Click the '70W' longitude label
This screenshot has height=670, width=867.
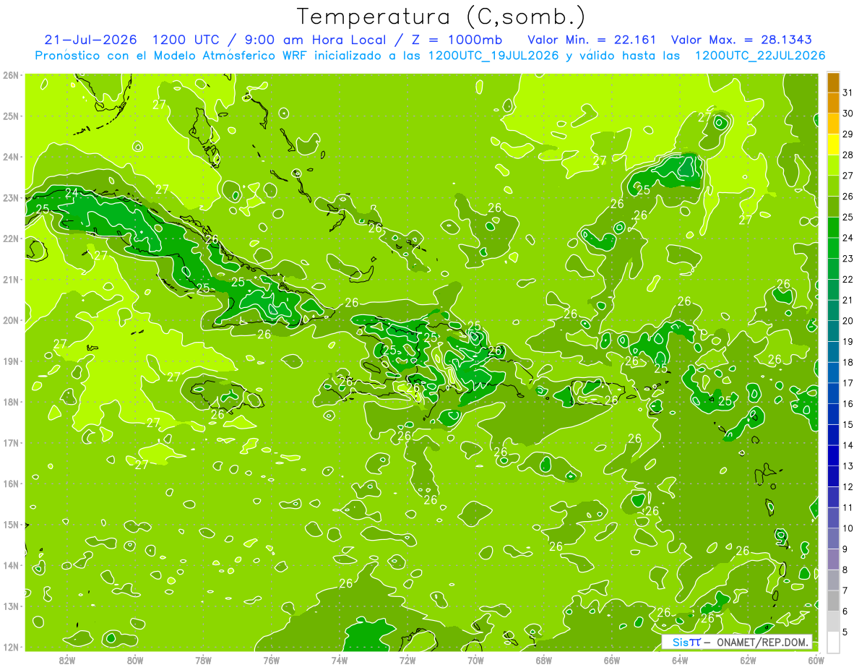[475, 660]
